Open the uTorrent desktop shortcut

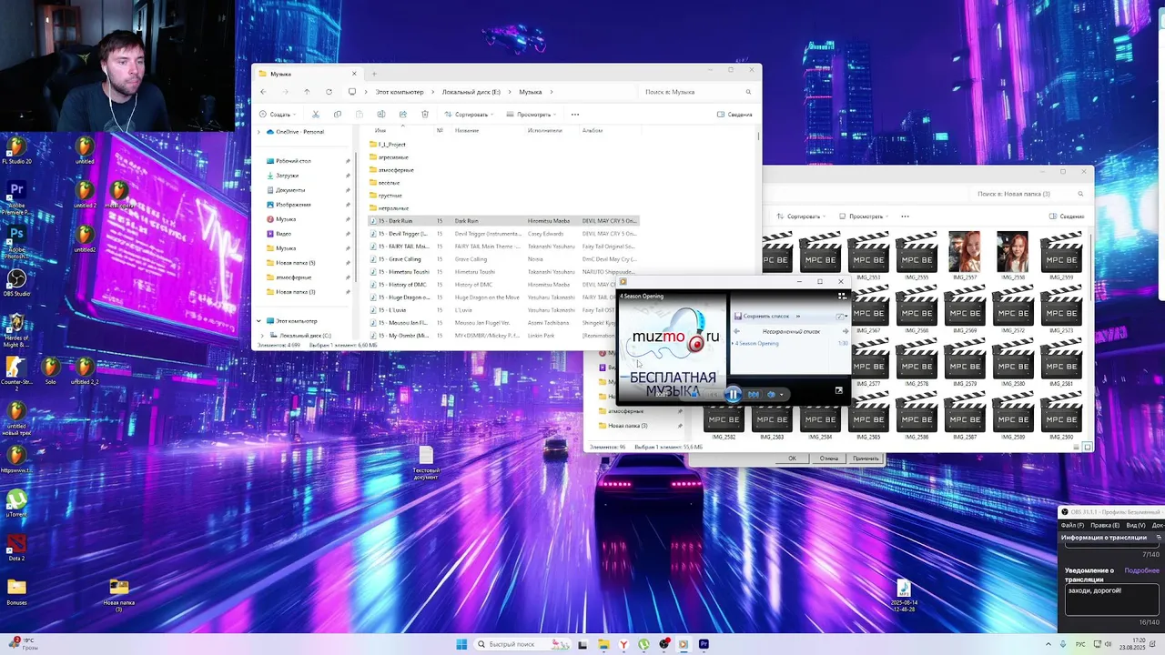pyautogui.click(x=16, y=505)
